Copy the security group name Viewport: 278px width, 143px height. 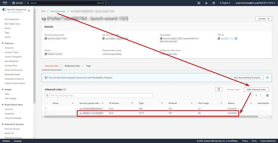point(46,39)
